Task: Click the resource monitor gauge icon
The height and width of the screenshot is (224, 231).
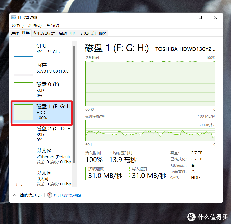Action: pyautogui.click(x=49, y=195)
